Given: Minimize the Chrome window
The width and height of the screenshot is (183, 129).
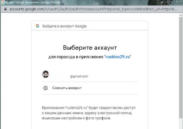Looking at the screenshot, I should [162, 2].
